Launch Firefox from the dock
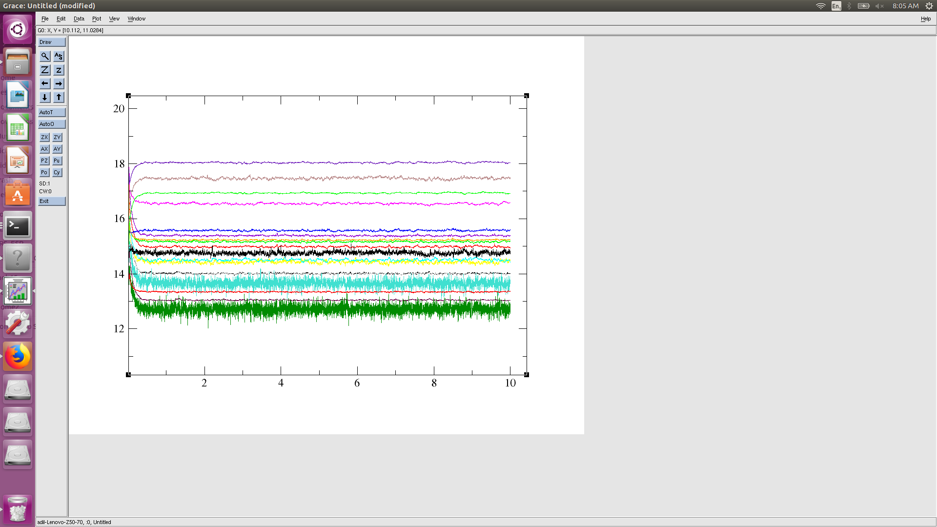The height and width of the screenshot is (527, 937). click(x=18, y=356)
